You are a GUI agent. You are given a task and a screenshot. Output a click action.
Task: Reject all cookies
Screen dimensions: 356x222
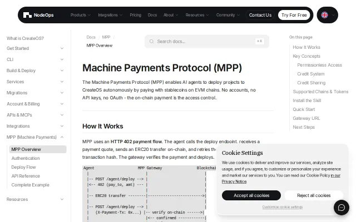coord(314,195)
